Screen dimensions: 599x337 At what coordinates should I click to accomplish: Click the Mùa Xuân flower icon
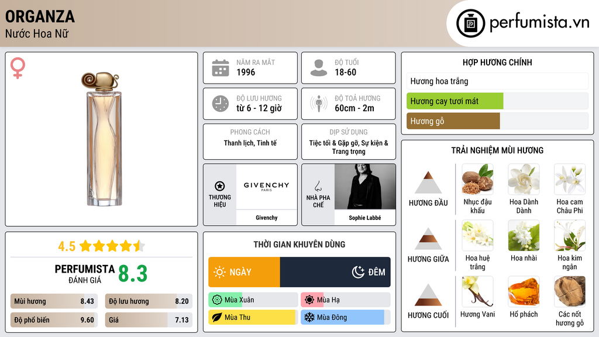(x=217, y=300)
